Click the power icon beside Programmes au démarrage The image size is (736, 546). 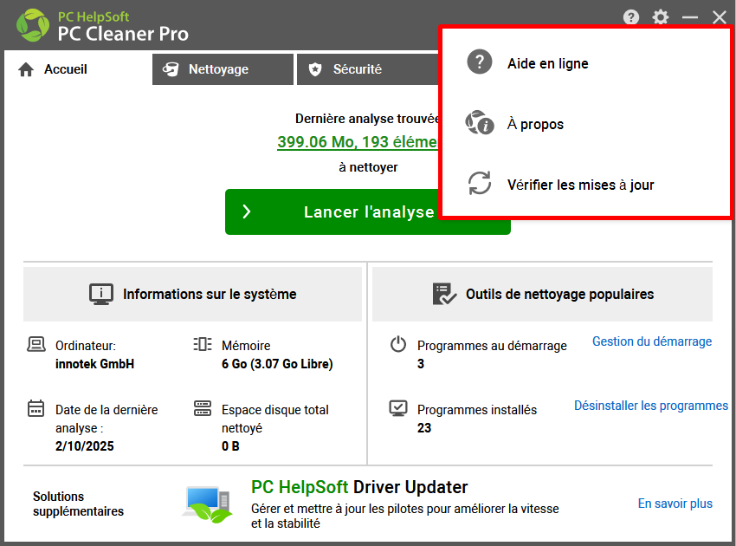(398, 344)
